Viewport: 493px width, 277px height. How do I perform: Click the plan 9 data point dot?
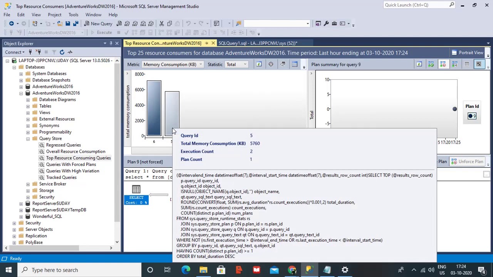coord(454,109)
